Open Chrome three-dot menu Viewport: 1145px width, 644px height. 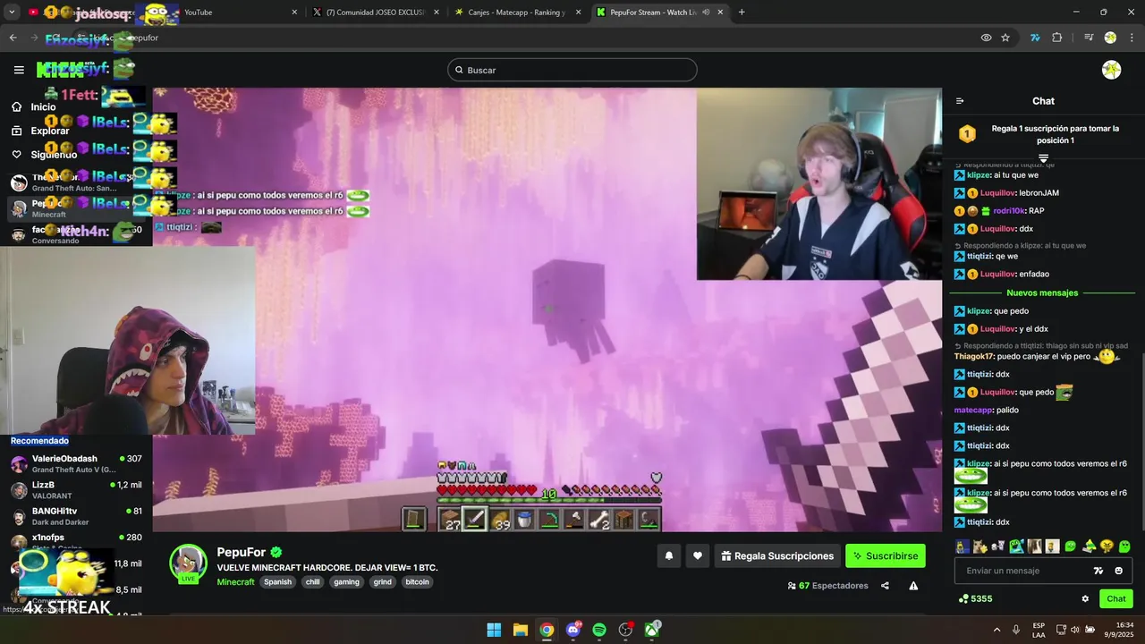(x=1132, y=38)
